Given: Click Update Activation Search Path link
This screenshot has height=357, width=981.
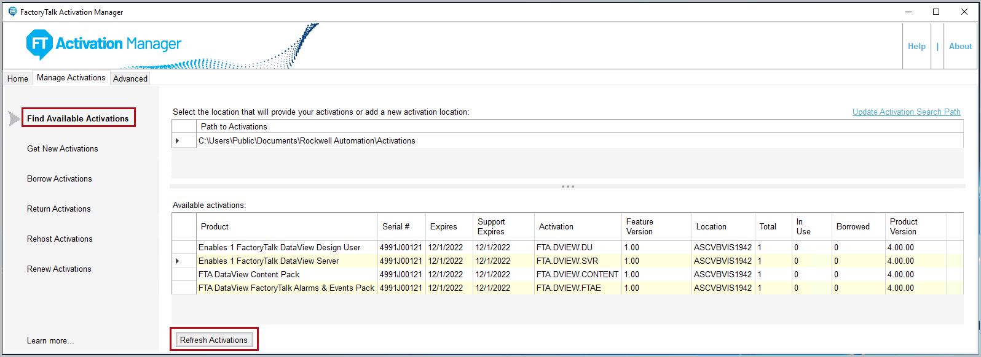Looking at the screenshot, I should click(x=907, y=112).
